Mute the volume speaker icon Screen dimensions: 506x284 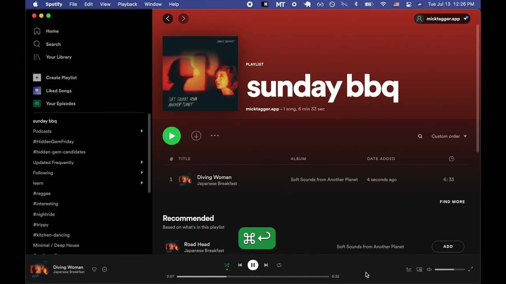tap(429, 269)
